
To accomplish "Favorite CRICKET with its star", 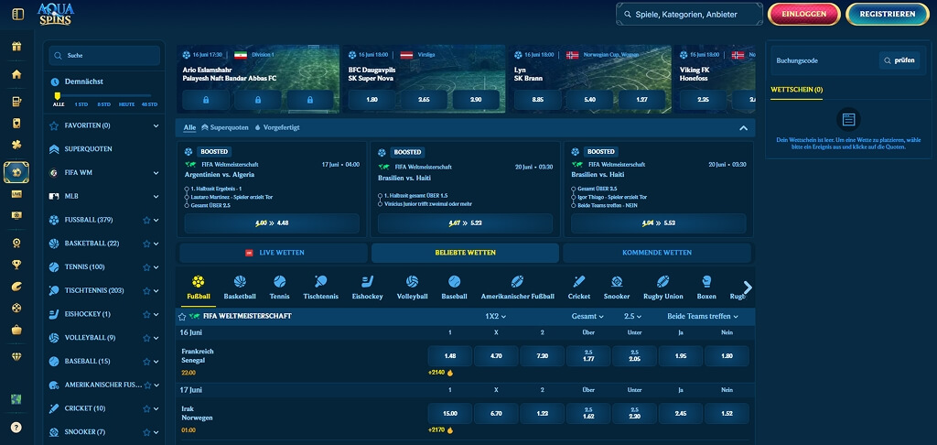I will click(x=146, y=408).
